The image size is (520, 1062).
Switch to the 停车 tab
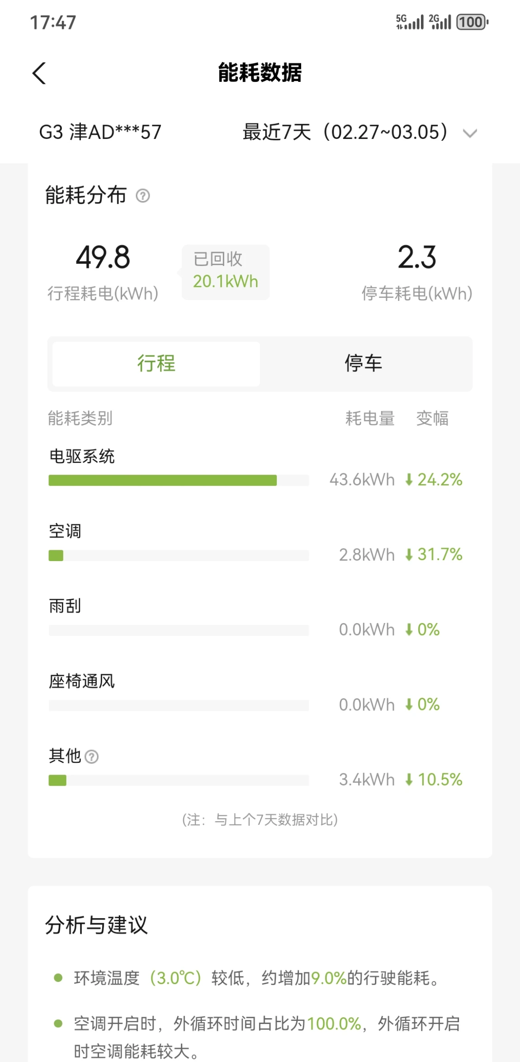[x=364, y=364]
